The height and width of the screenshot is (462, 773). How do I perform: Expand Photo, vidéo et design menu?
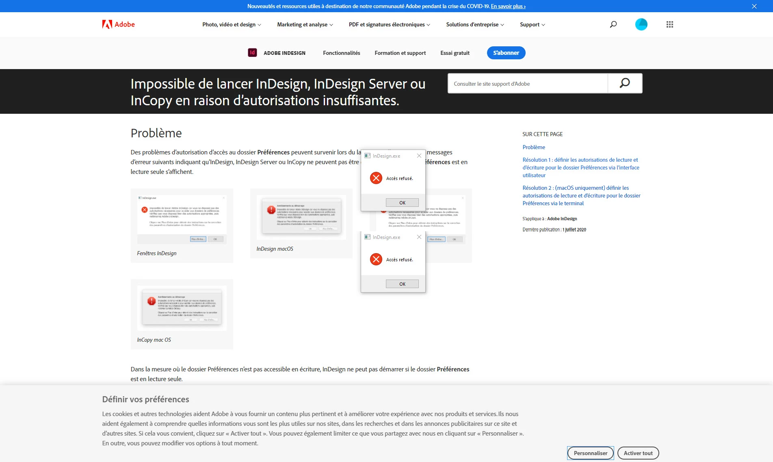point(232,24)
